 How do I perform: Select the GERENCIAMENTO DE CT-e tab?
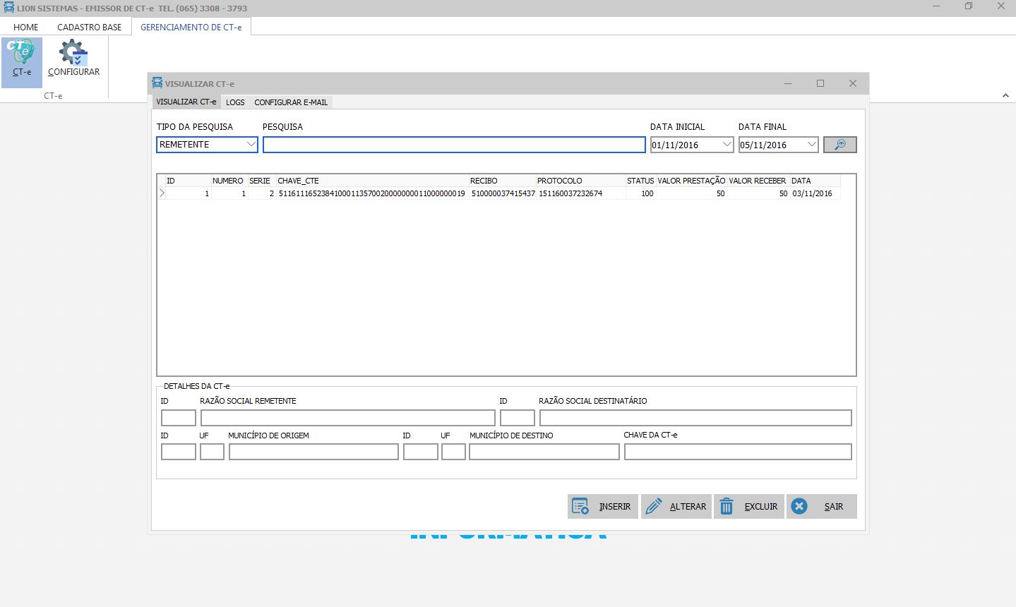click(x=191, y=27)
